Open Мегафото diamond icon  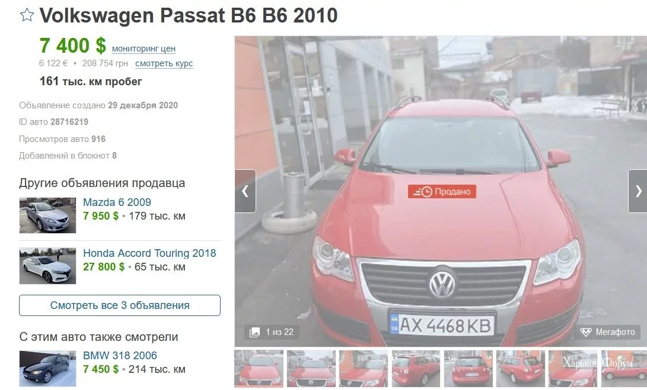(x=586, y=332)
